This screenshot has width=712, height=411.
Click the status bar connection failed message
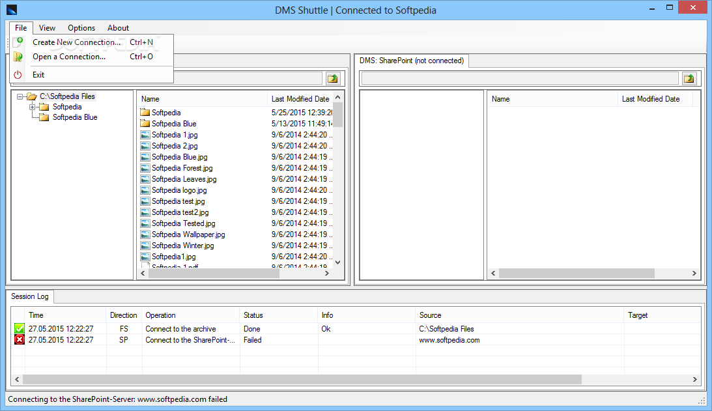(118, 399)
